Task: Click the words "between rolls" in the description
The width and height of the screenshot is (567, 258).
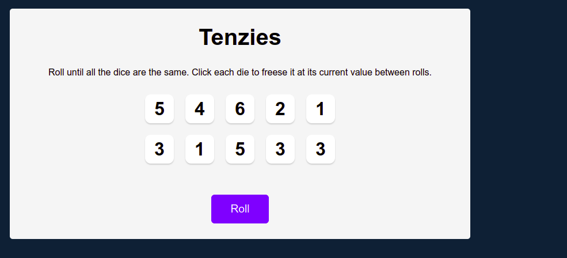Action: (x=403, y=73)
